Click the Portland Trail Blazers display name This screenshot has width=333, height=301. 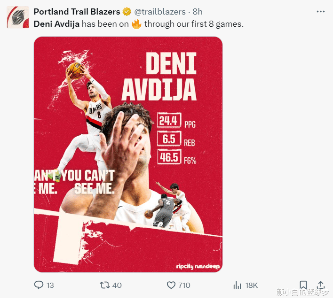tap(77, 11)
